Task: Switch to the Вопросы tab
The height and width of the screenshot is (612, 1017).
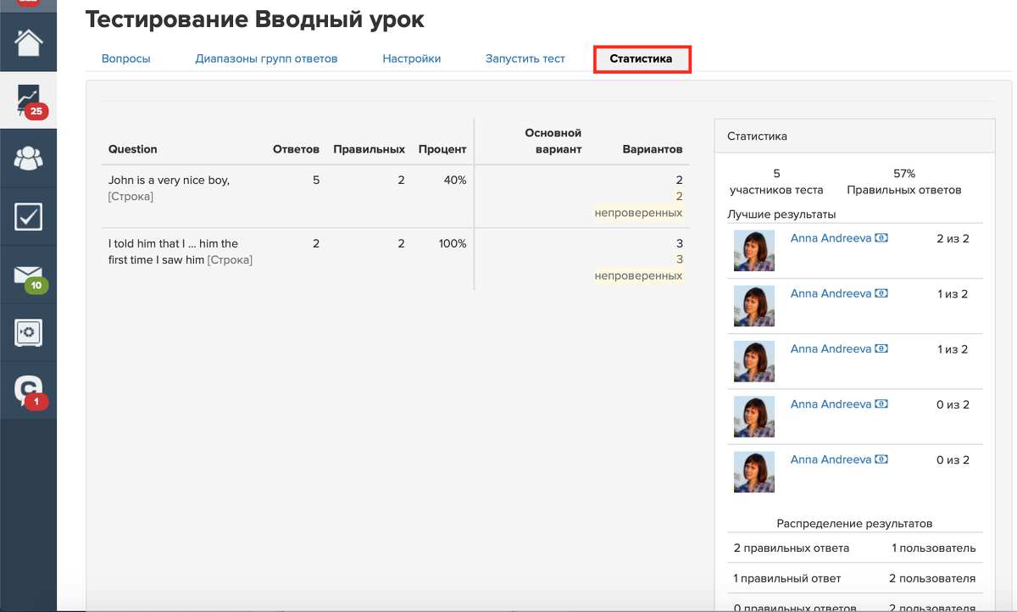Action: click(x=125, y=58)
